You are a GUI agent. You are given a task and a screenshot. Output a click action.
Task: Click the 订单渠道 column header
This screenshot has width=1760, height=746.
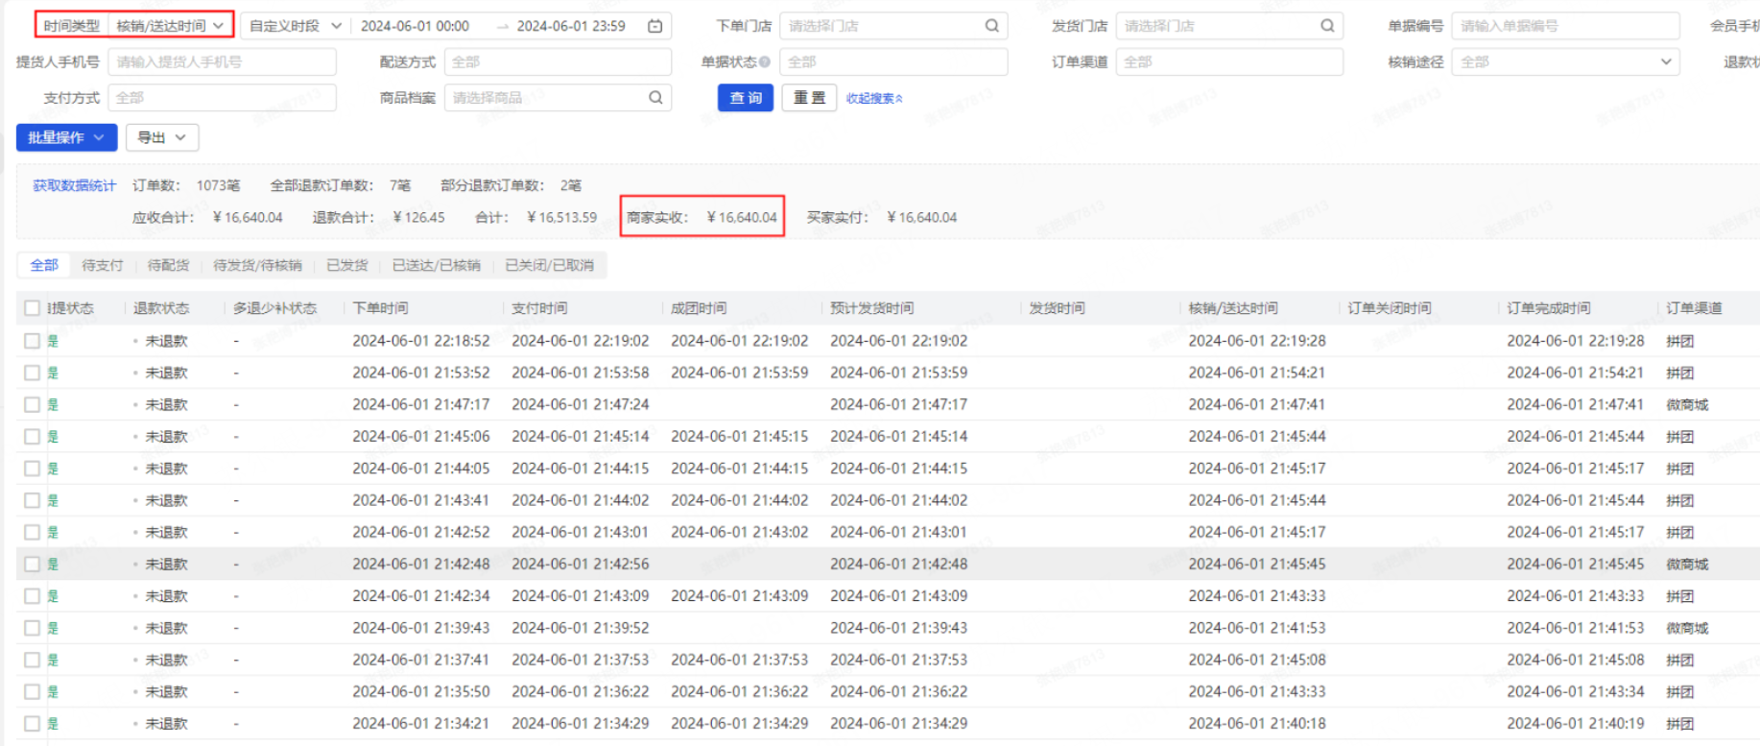pos(1694,308)
